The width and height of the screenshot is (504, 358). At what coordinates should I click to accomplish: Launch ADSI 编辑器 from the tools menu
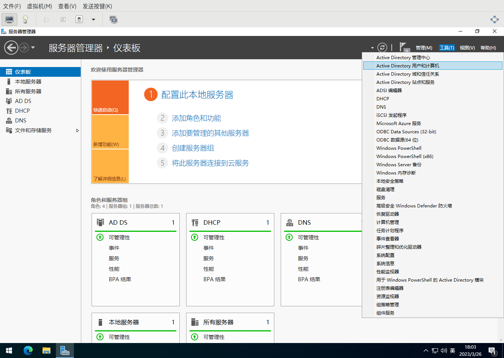coord(433,91)
